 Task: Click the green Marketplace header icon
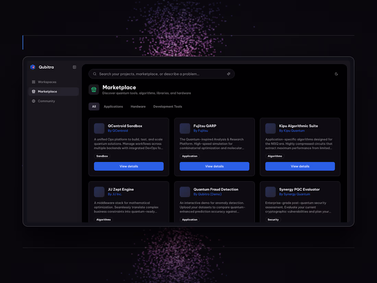coord(94,90)
